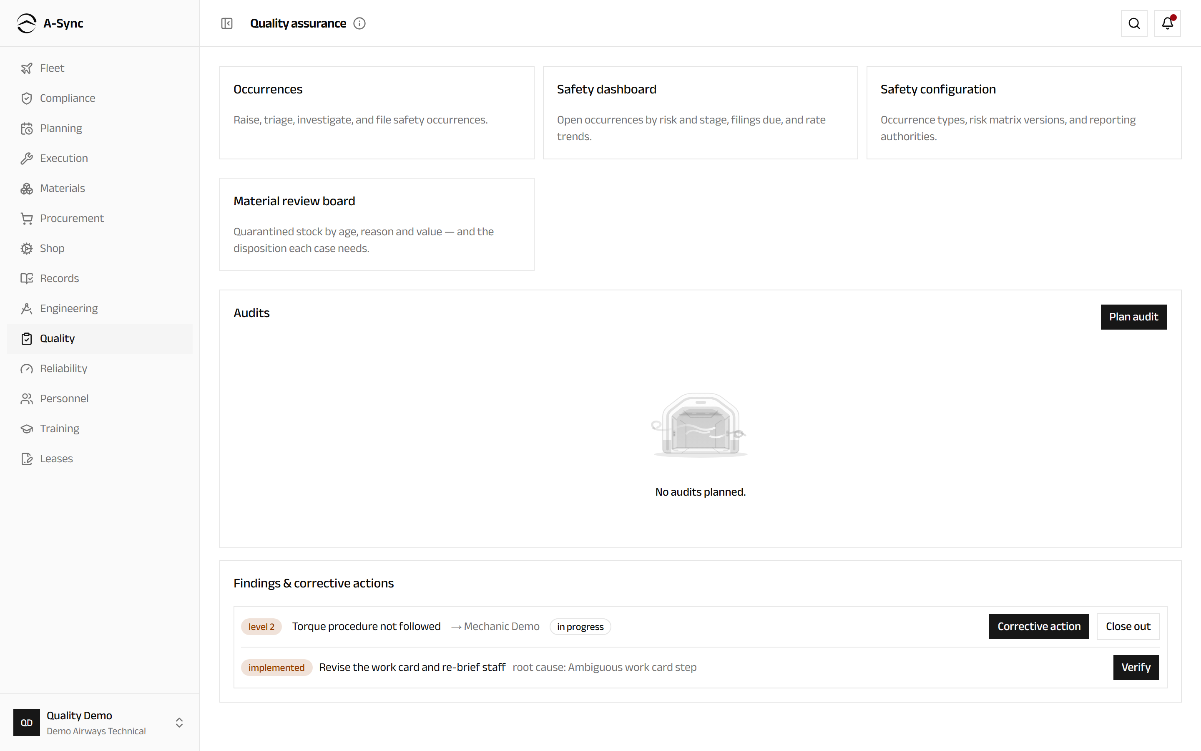Click the Fleet airplane icon
Image resolution: width=1201 pixels, height=751 pixels.
pos(27,68)
